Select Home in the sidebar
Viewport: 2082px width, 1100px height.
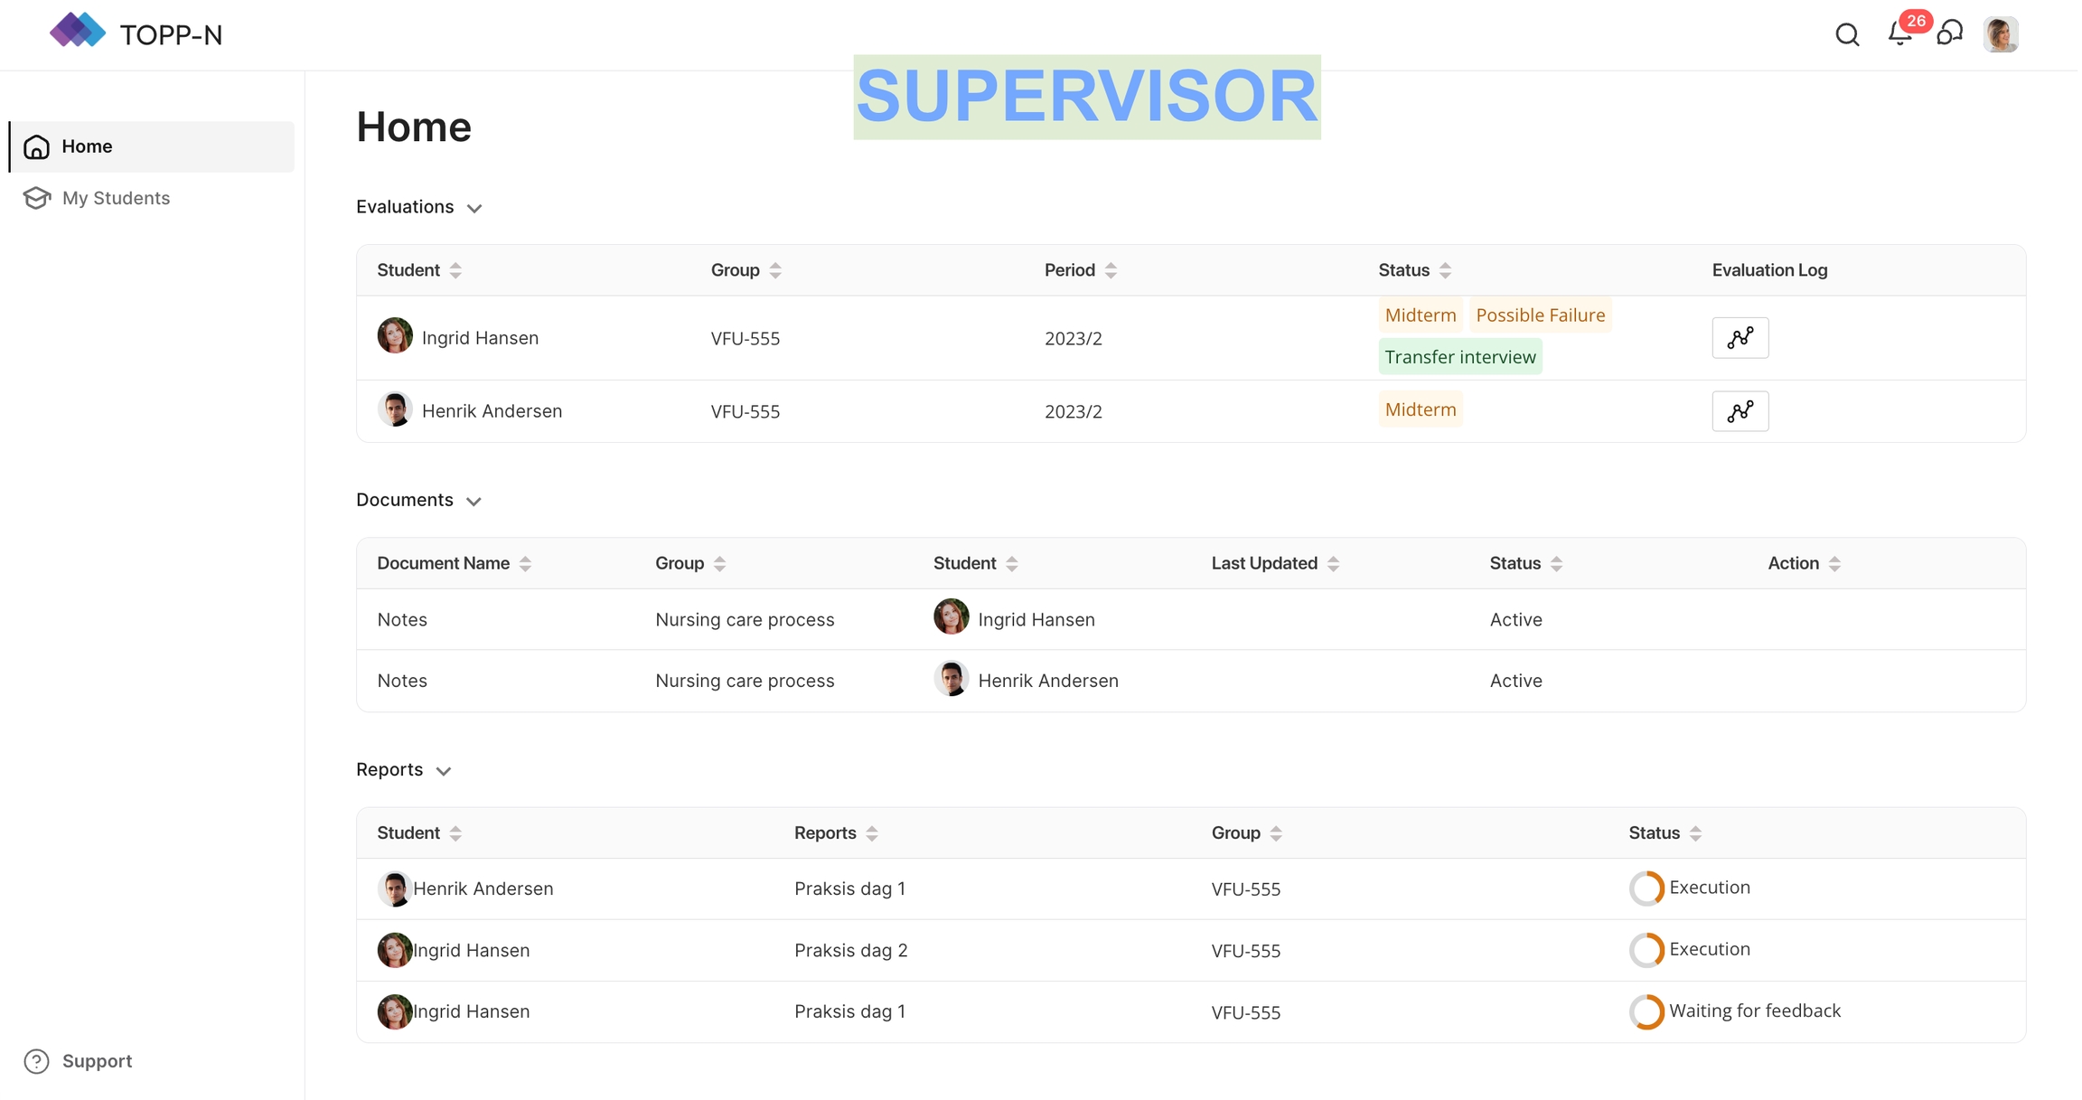87,146
